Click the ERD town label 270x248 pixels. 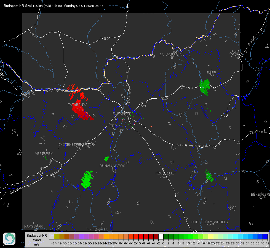[113, 126]
